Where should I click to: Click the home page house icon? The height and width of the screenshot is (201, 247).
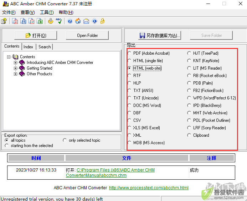[x=78, y=21]
